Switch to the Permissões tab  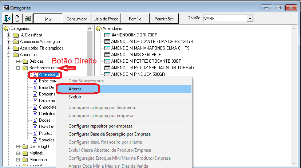point(164,19)
